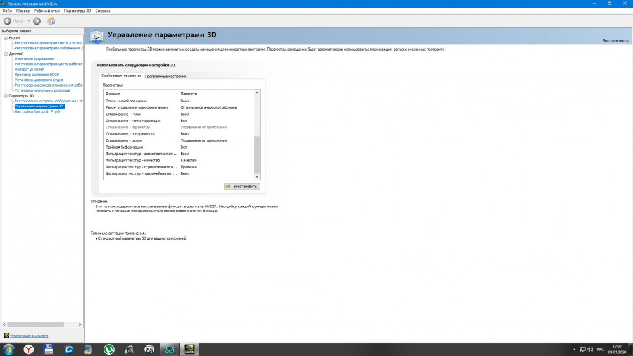The height and width of the screenshot is (356, 633).
Task: Open the Home page icon in toolbar
Action: (51, 21)
